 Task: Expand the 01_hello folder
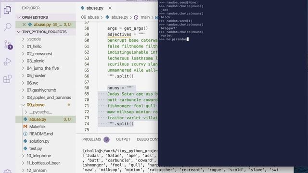click(x=23, y=46)
